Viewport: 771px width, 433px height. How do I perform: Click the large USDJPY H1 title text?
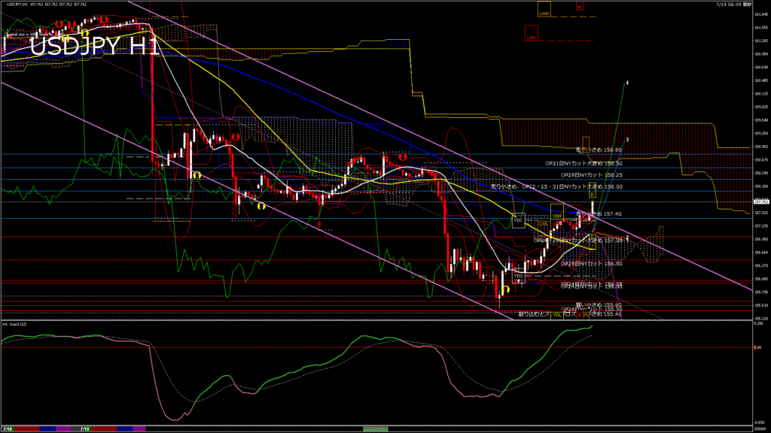(x=94, y=46)
